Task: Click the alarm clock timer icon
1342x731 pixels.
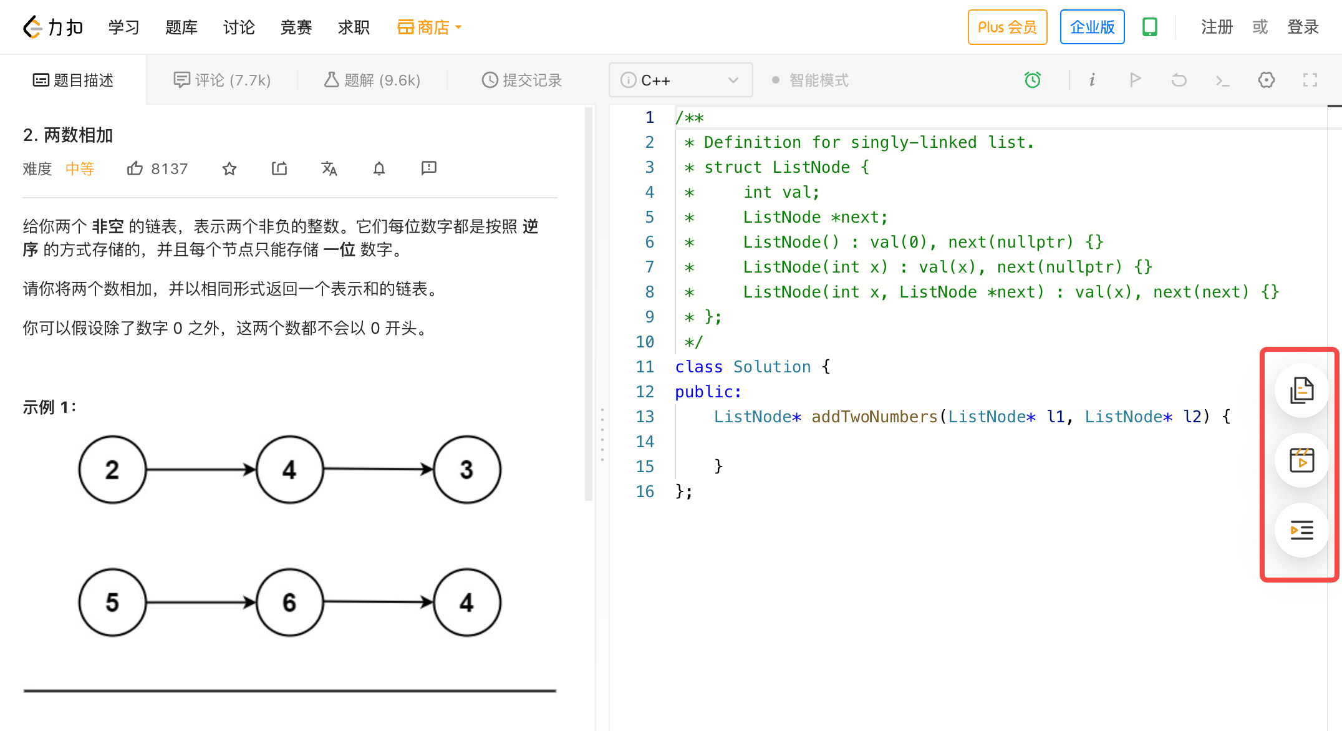Action: click(x=1033, y=80)
